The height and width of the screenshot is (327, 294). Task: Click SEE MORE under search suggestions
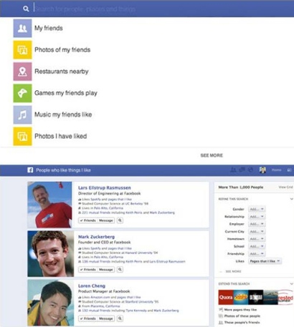coord(212,155)
